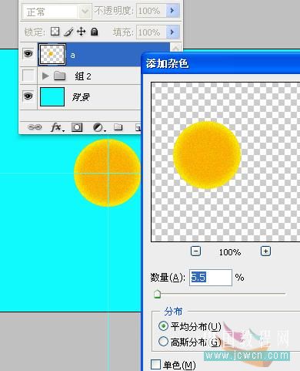Click the layers panel scroll up arrow

[x=176, y=48]
